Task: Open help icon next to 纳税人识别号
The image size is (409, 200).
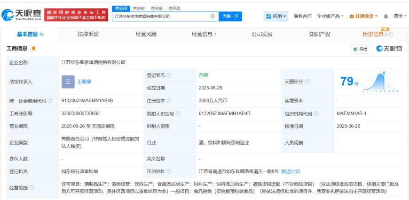Action: coord(178,114)
